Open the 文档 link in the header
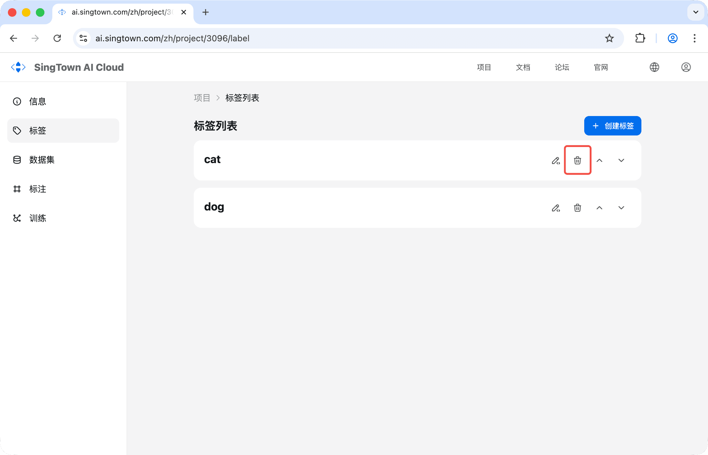 [523, 67]
